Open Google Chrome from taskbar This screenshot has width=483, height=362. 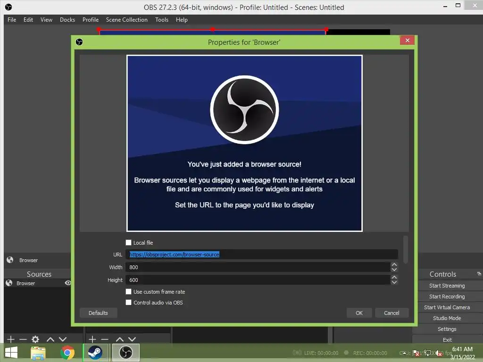click(x=67, y=353)
